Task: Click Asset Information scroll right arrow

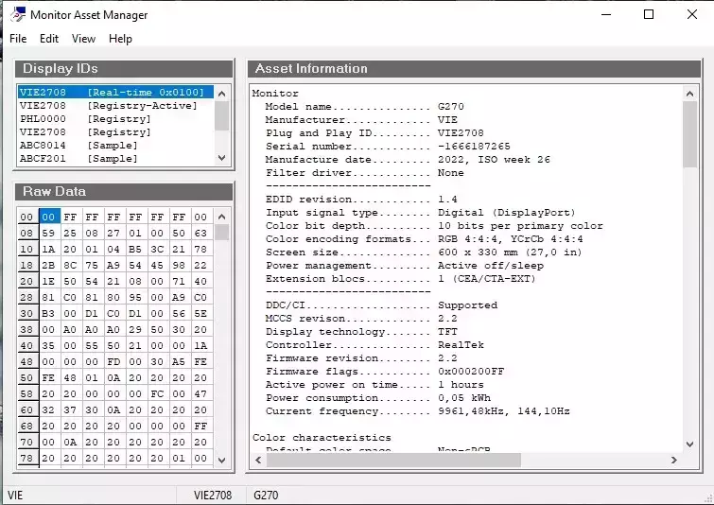Action: pos(674,460)
